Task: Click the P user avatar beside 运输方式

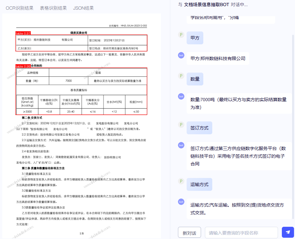Action: point(181,181)
